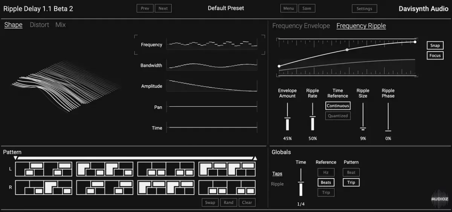Set Reference to Trip
Screen dimensions: 452x212
326,192
